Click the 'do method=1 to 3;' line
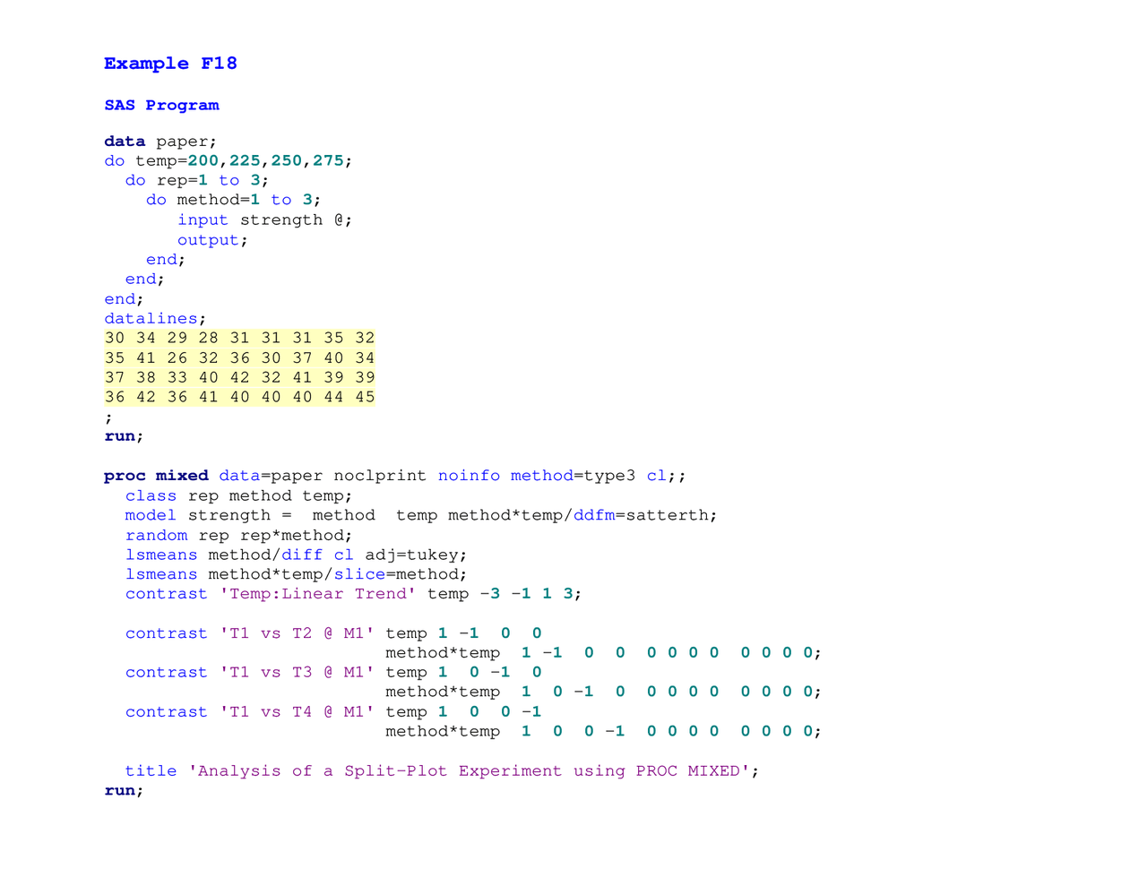Viewport: 1147px width, 886px height. click(233, 200)
